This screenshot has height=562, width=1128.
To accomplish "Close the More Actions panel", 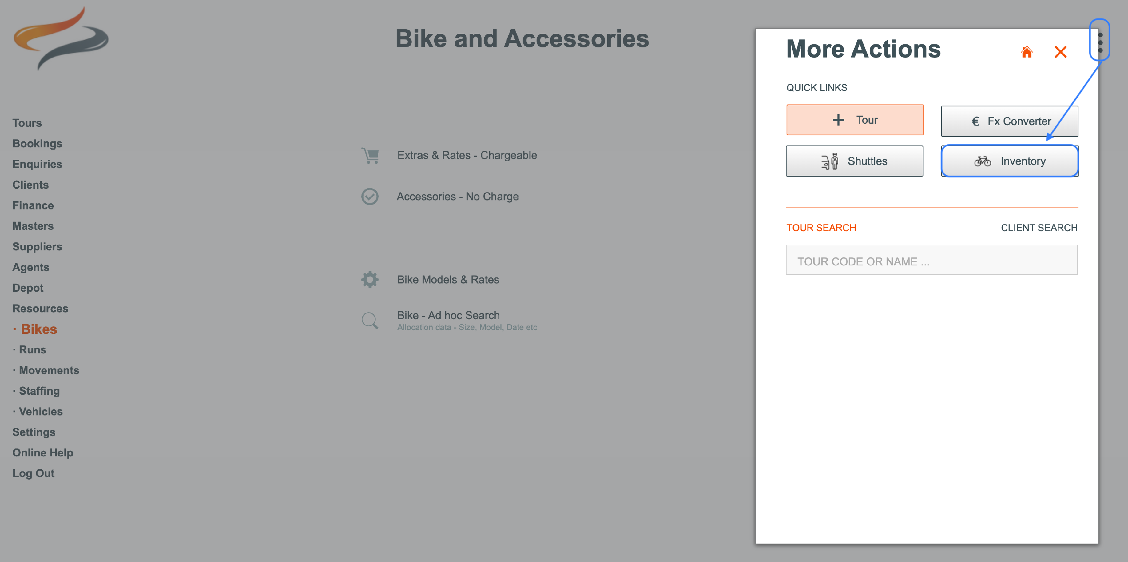I will click(1060, 52).
